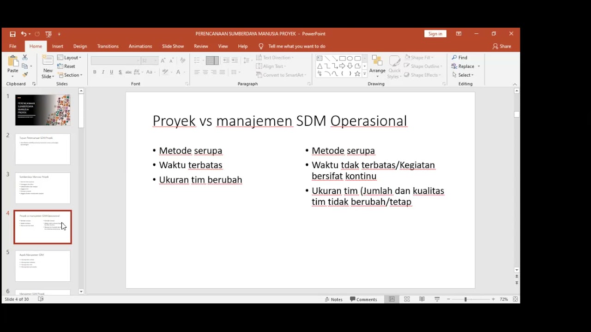Align text left
591x332 pixels.
coord(197,72)
